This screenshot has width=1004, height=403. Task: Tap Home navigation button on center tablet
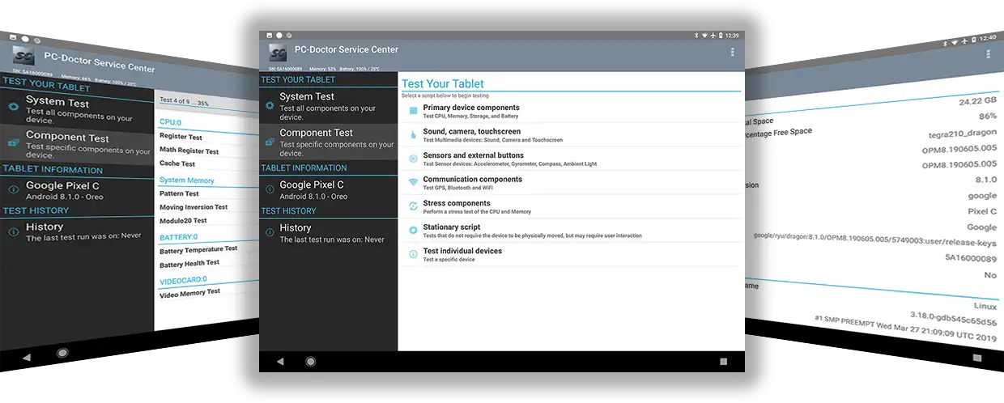coord(310,362)
